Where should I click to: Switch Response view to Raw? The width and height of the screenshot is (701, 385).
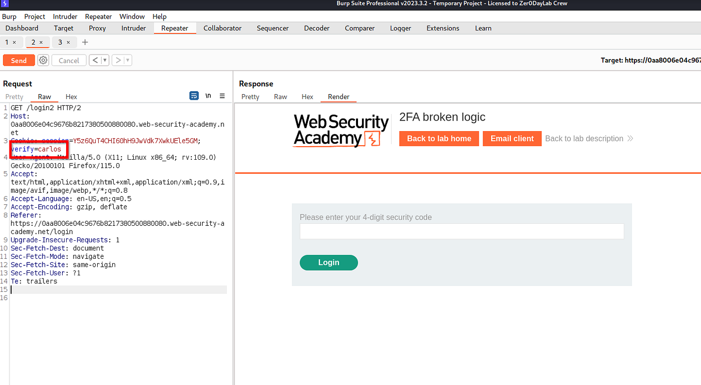(280, 97)
